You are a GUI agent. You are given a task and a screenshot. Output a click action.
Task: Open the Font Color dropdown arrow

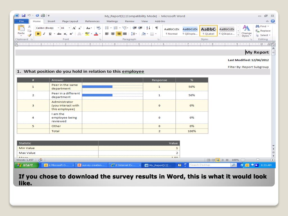100,34
